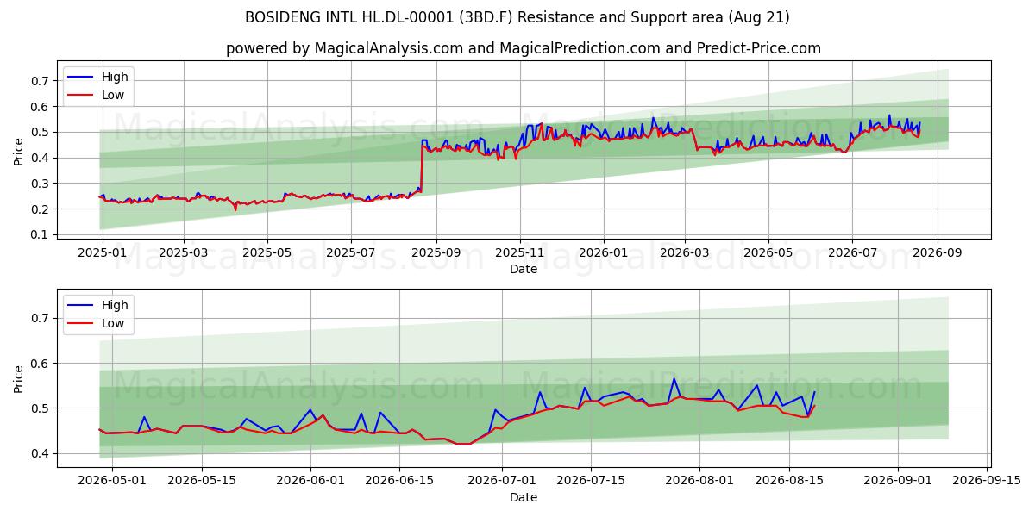The image size is (1035, 517).
Task: Click the '2026-07' x-axis label
Action: (x=851, y=253)
